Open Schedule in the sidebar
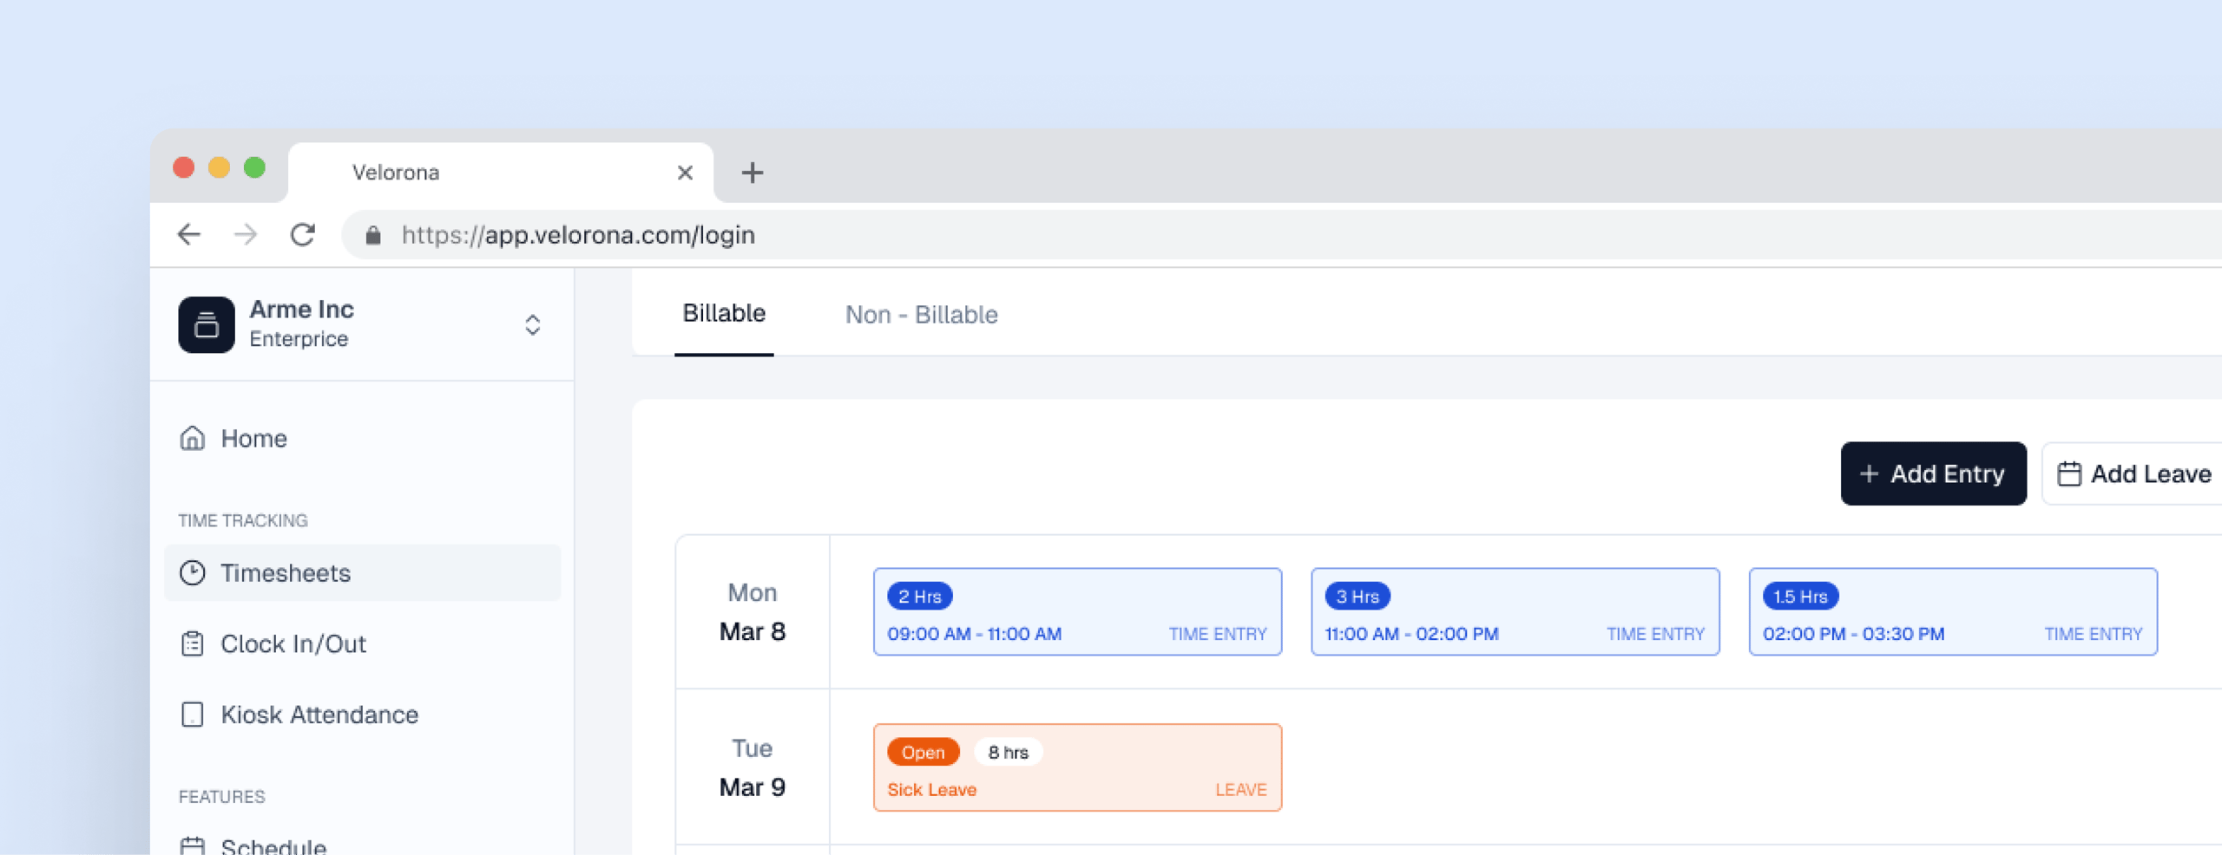 (273, 845)
